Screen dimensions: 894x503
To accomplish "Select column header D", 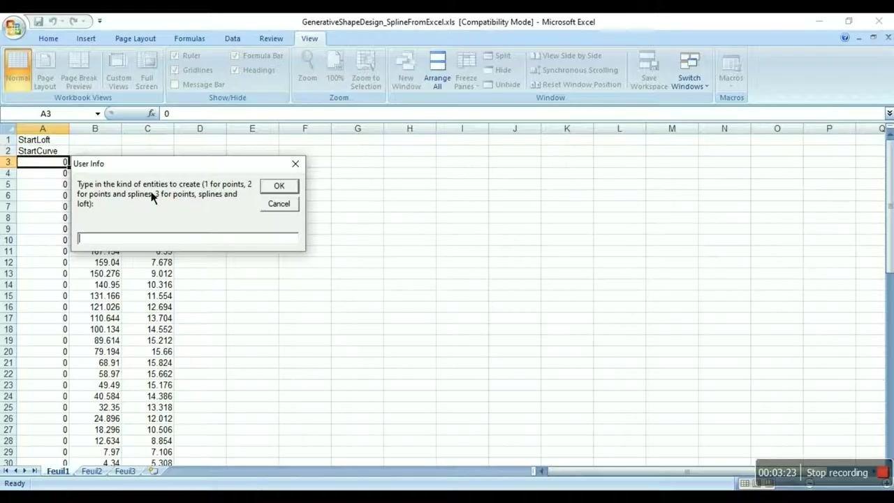I will [x=200, y=129].
